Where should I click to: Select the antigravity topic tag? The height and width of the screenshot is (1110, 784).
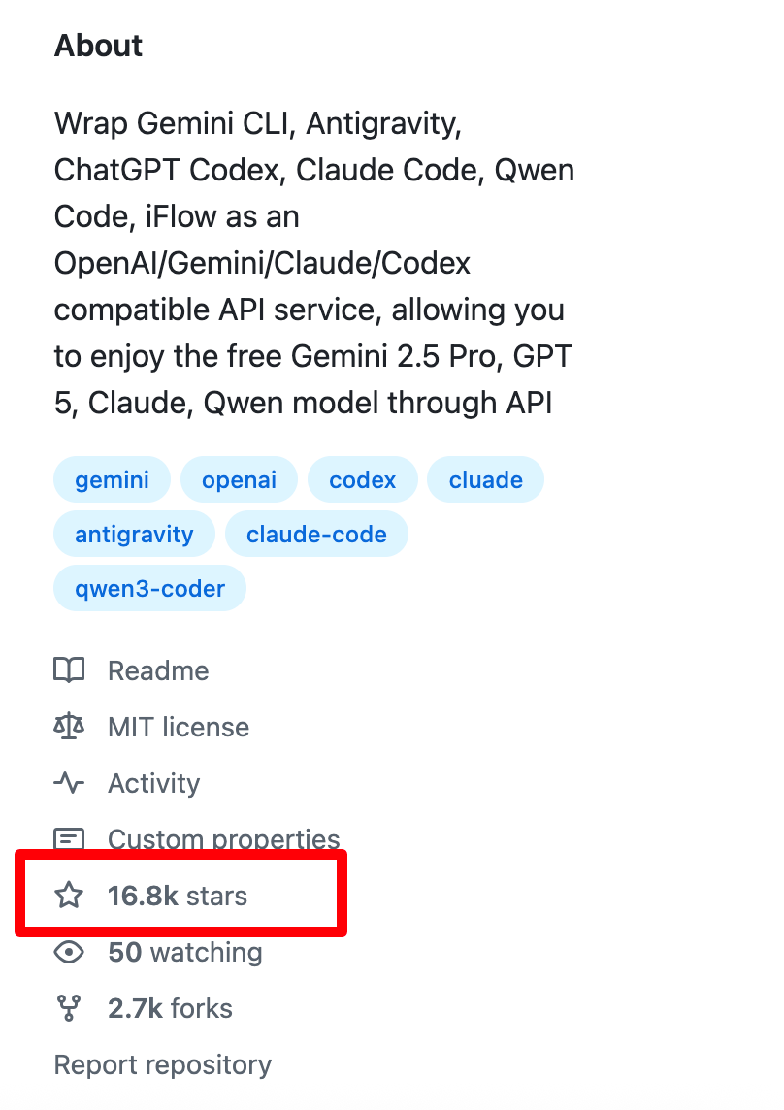134,535
